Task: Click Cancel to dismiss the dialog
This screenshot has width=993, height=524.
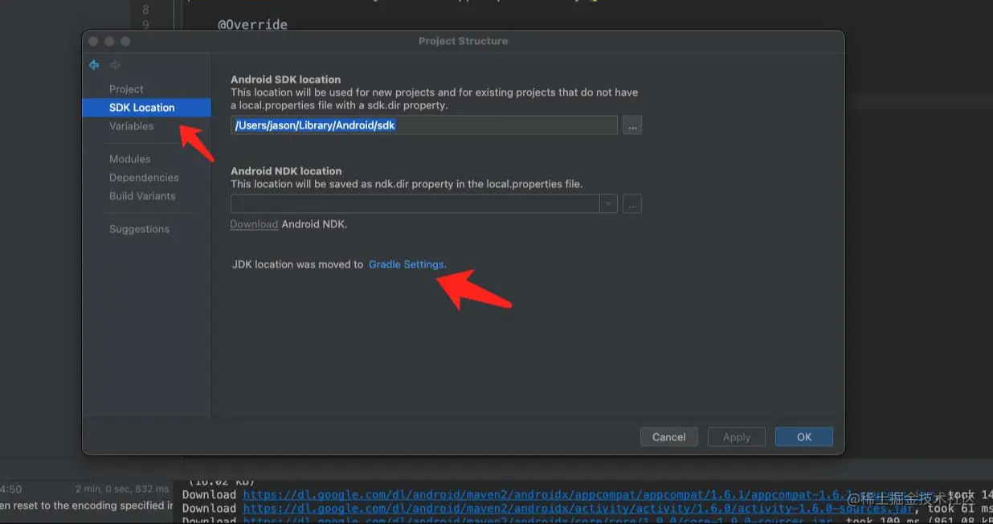Action: (x=668, y=436)
